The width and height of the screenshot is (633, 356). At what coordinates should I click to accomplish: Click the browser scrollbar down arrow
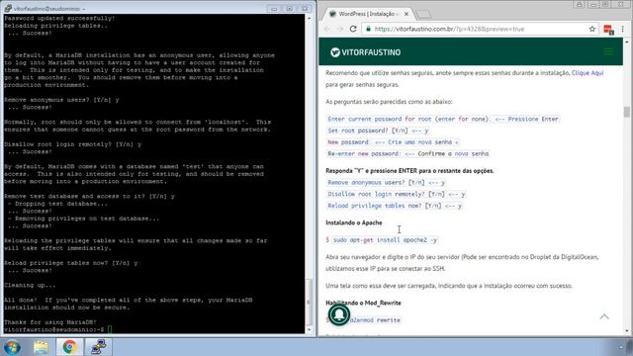tap(626, 330)
